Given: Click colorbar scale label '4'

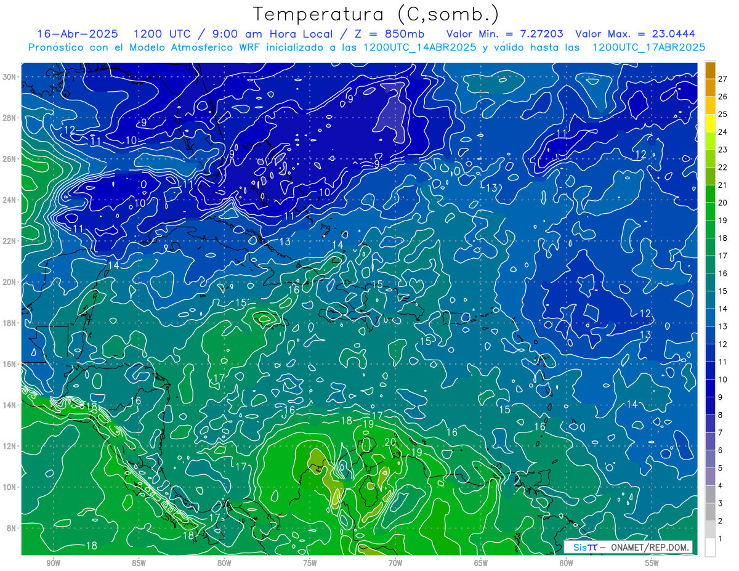Looking at the screenshot, I should point(721,485).
